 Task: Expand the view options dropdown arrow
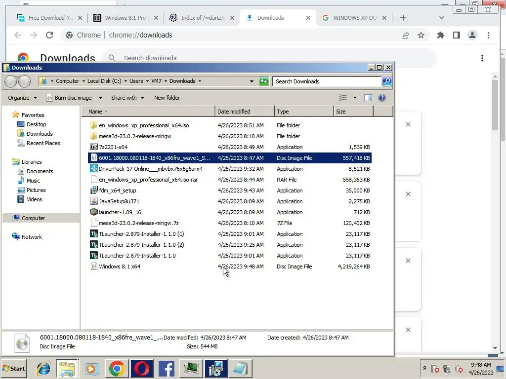click(355, 98)
